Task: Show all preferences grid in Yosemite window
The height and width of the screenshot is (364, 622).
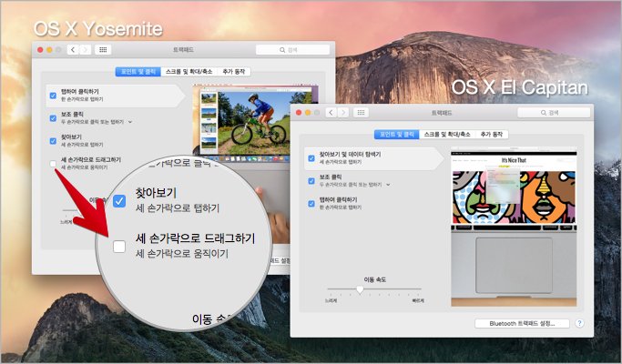Action: pos(103,49)
